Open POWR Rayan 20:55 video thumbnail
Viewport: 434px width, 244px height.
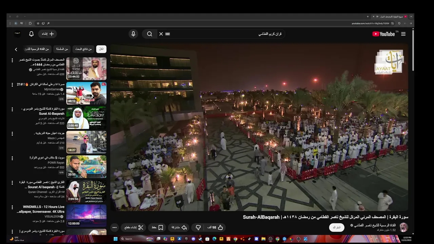pyautogui.click(x=86, y=166)
